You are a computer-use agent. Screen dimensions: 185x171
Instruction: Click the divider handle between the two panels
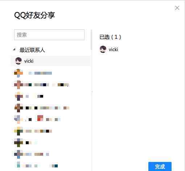pos(92,92)
